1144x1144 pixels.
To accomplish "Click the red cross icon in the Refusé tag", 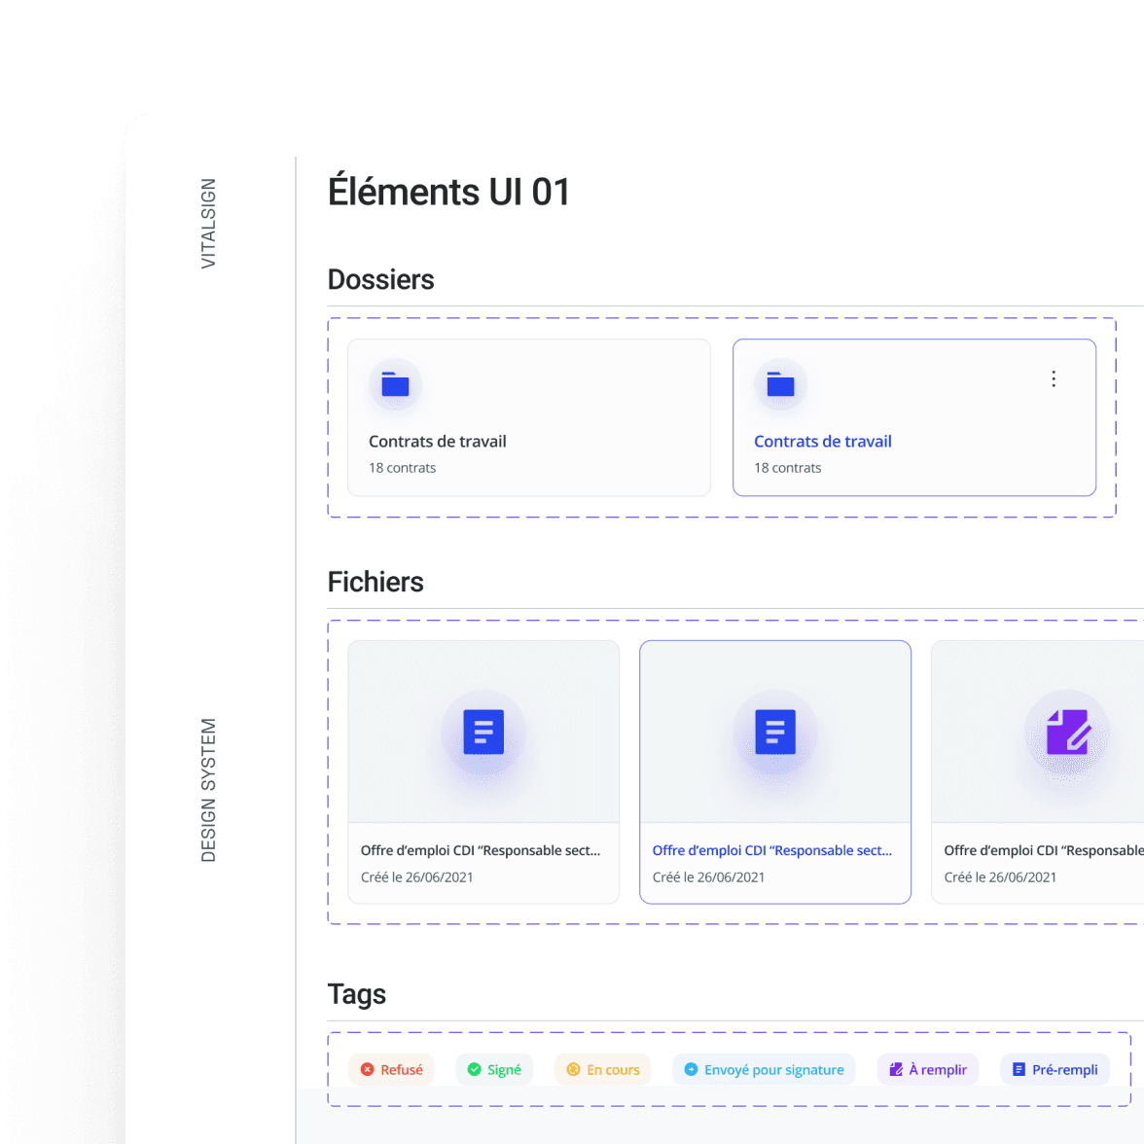I will point(368,1069).
